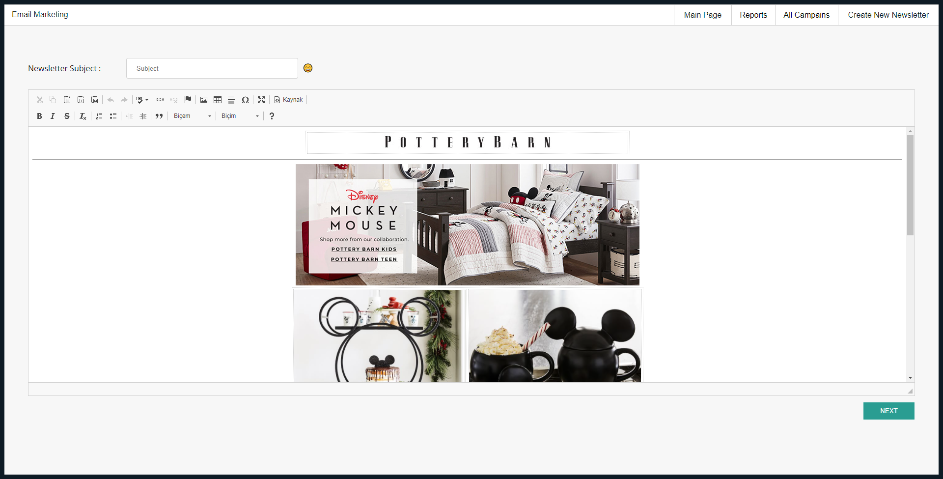Image resolution: width=943 pixels, height=479 pixels.
Task: Open the Biçem styles dropdown
Action: 192,116
